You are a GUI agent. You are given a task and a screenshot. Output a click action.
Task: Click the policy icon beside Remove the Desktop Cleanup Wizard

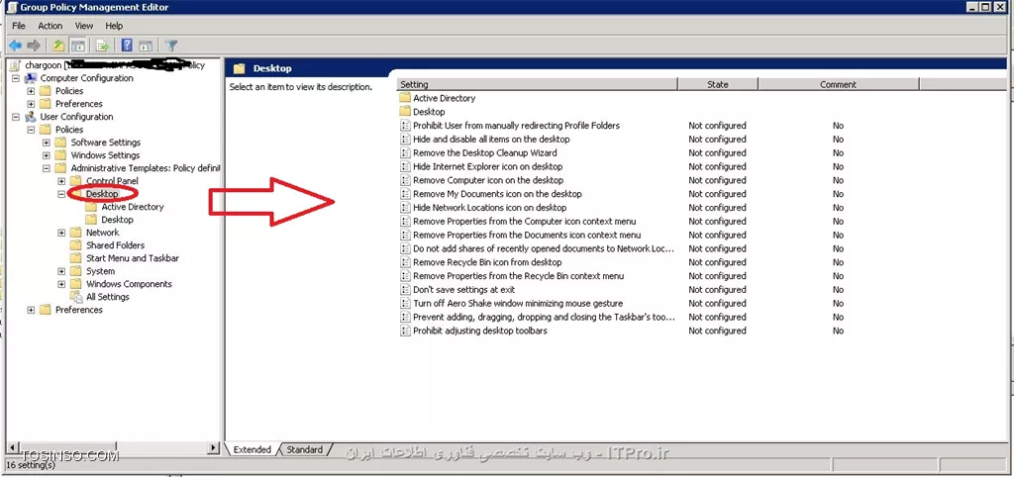point(405,152)
